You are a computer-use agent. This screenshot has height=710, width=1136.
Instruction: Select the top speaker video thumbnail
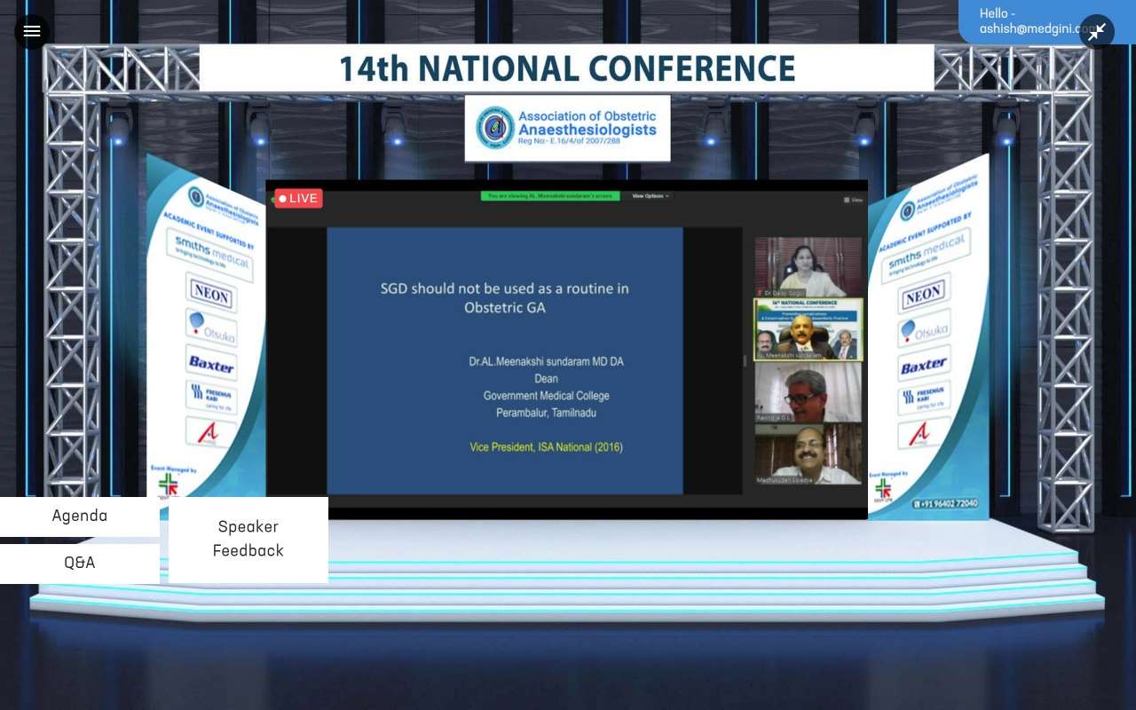click(x=808, y=266)
